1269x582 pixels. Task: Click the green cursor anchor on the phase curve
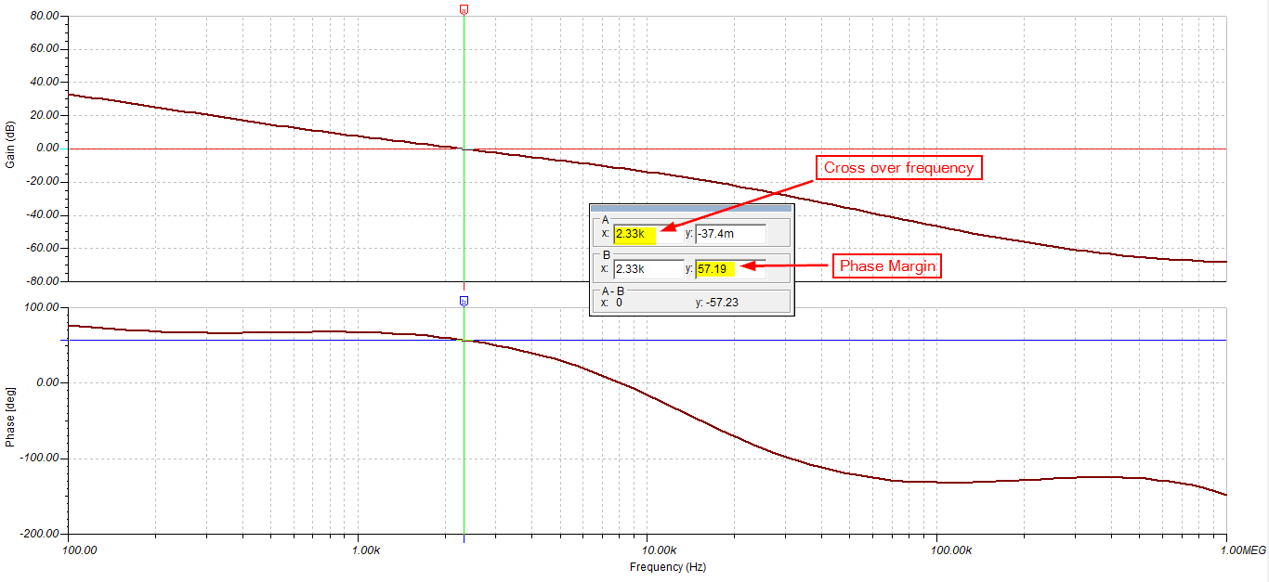(x=464, y=340)
